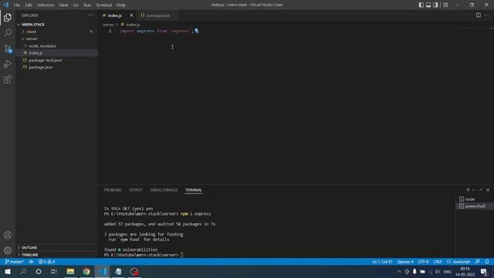The width and height of the screenshot is (494, 278).
Task: Open the Selection menu
Action: click(x=46, y=5)
